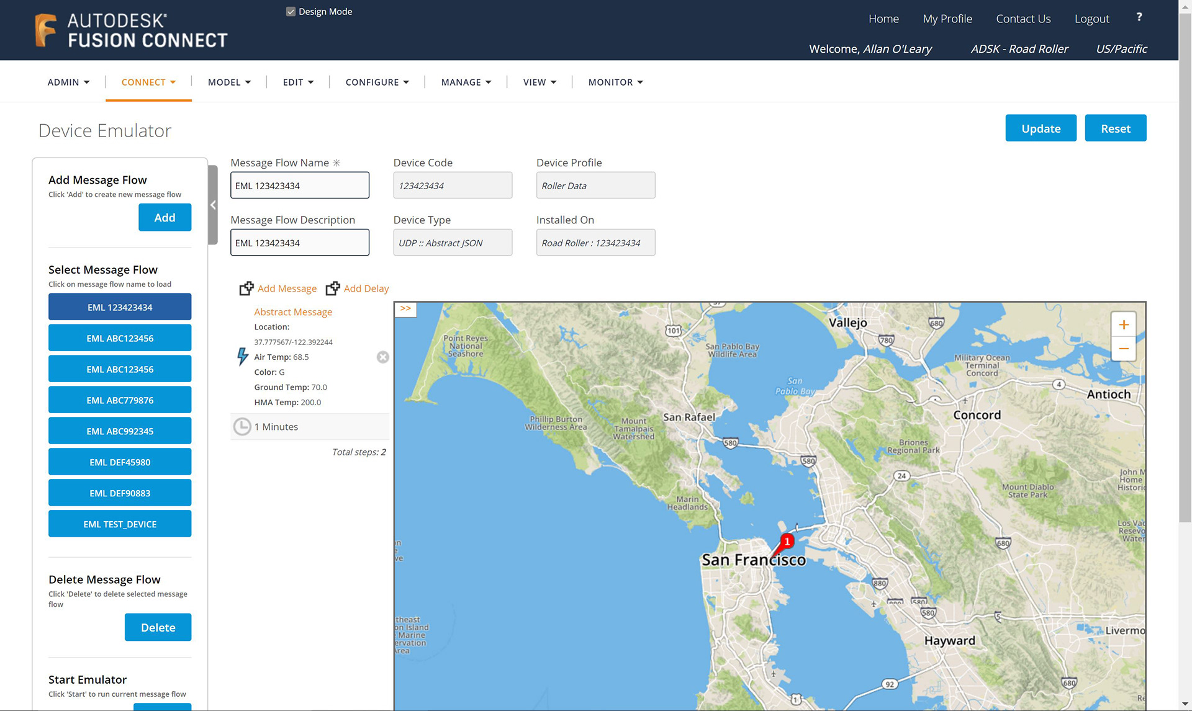The height and width of the screenshot is (711, 1192).
Task: Open the ADMIN menu
Action: (x=68, y=82)
